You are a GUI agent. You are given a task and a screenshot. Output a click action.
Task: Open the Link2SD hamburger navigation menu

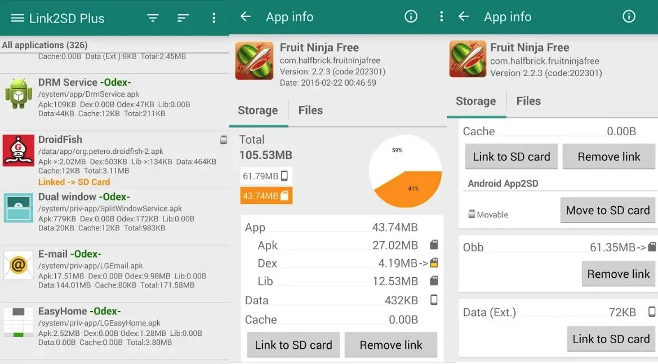pos(17,18)
